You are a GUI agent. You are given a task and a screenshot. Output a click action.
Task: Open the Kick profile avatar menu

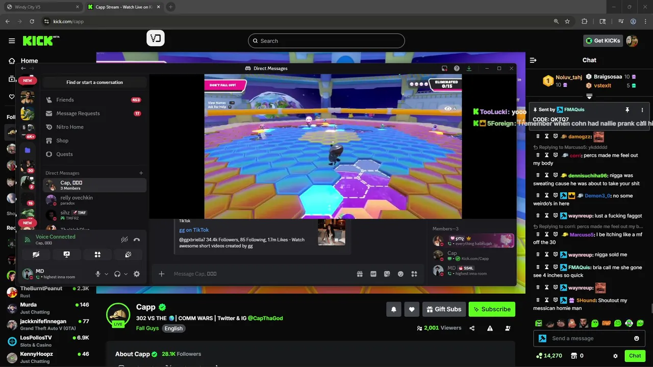coord(632,41)
